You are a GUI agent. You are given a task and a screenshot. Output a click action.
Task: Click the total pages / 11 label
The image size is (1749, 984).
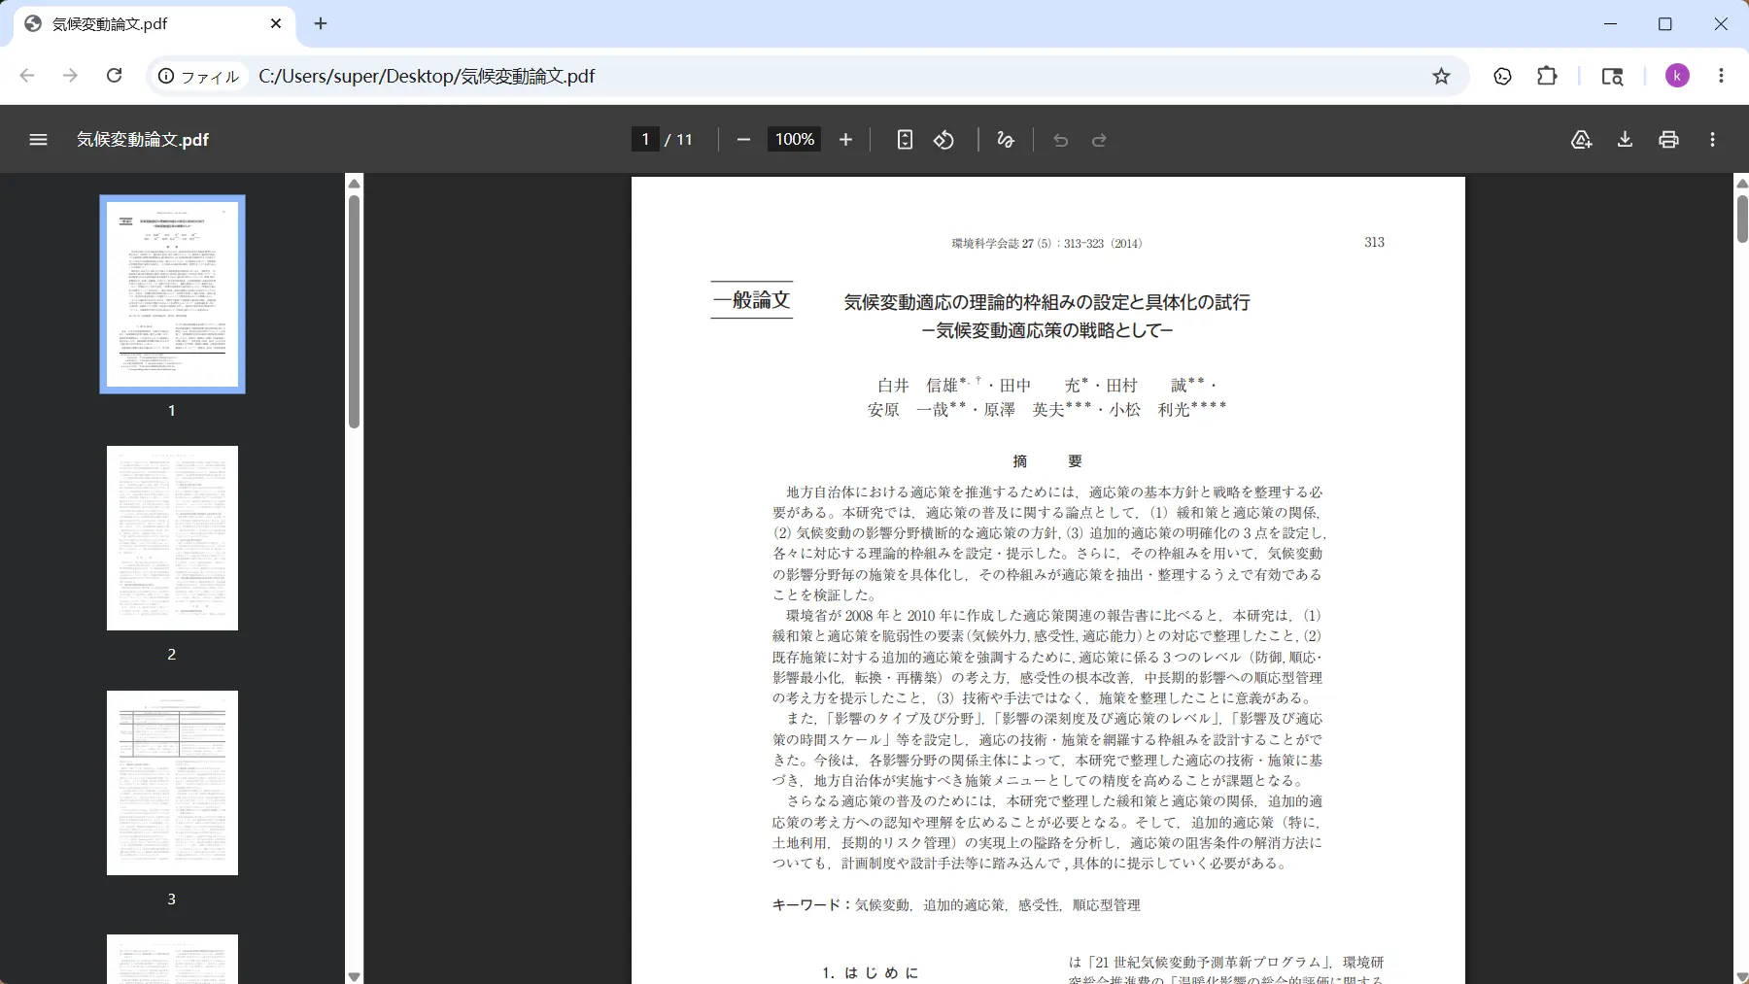679,140
